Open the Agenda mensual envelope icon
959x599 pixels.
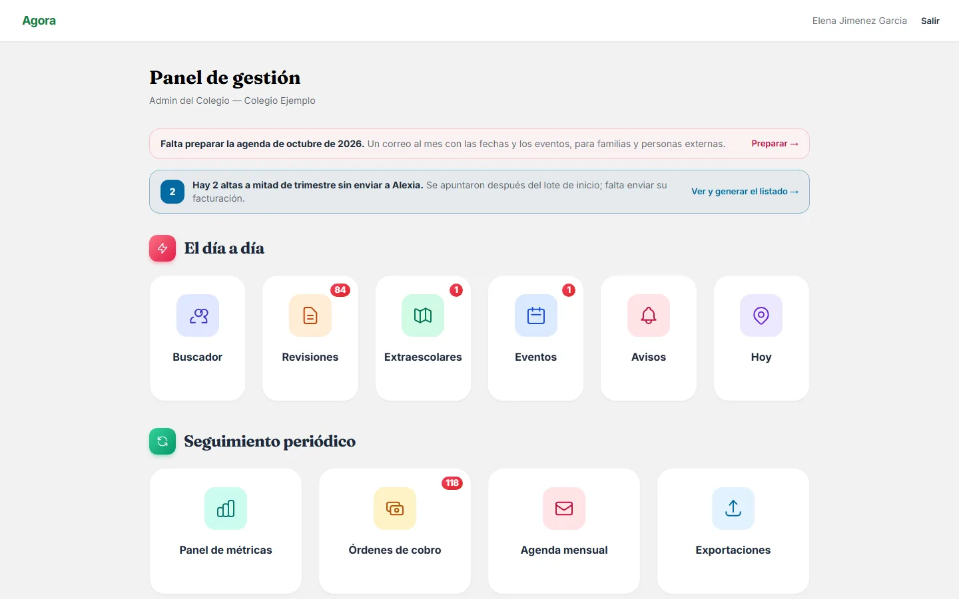tap(564, 508)
